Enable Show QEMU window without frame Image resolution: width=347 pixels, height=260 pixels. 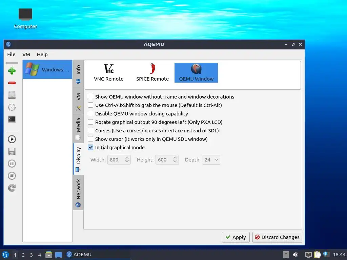pos(90,96)
